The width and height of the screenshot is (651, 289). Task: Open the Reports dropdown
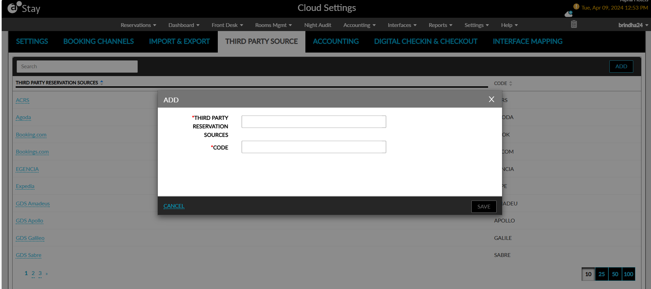(441, 25)
